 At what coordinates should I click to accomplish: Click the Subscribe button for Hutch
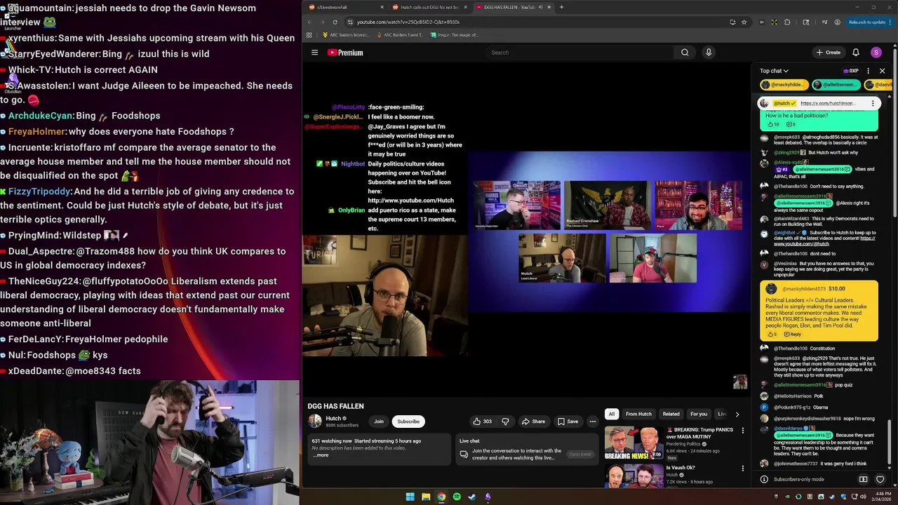(x=408, y=422)
